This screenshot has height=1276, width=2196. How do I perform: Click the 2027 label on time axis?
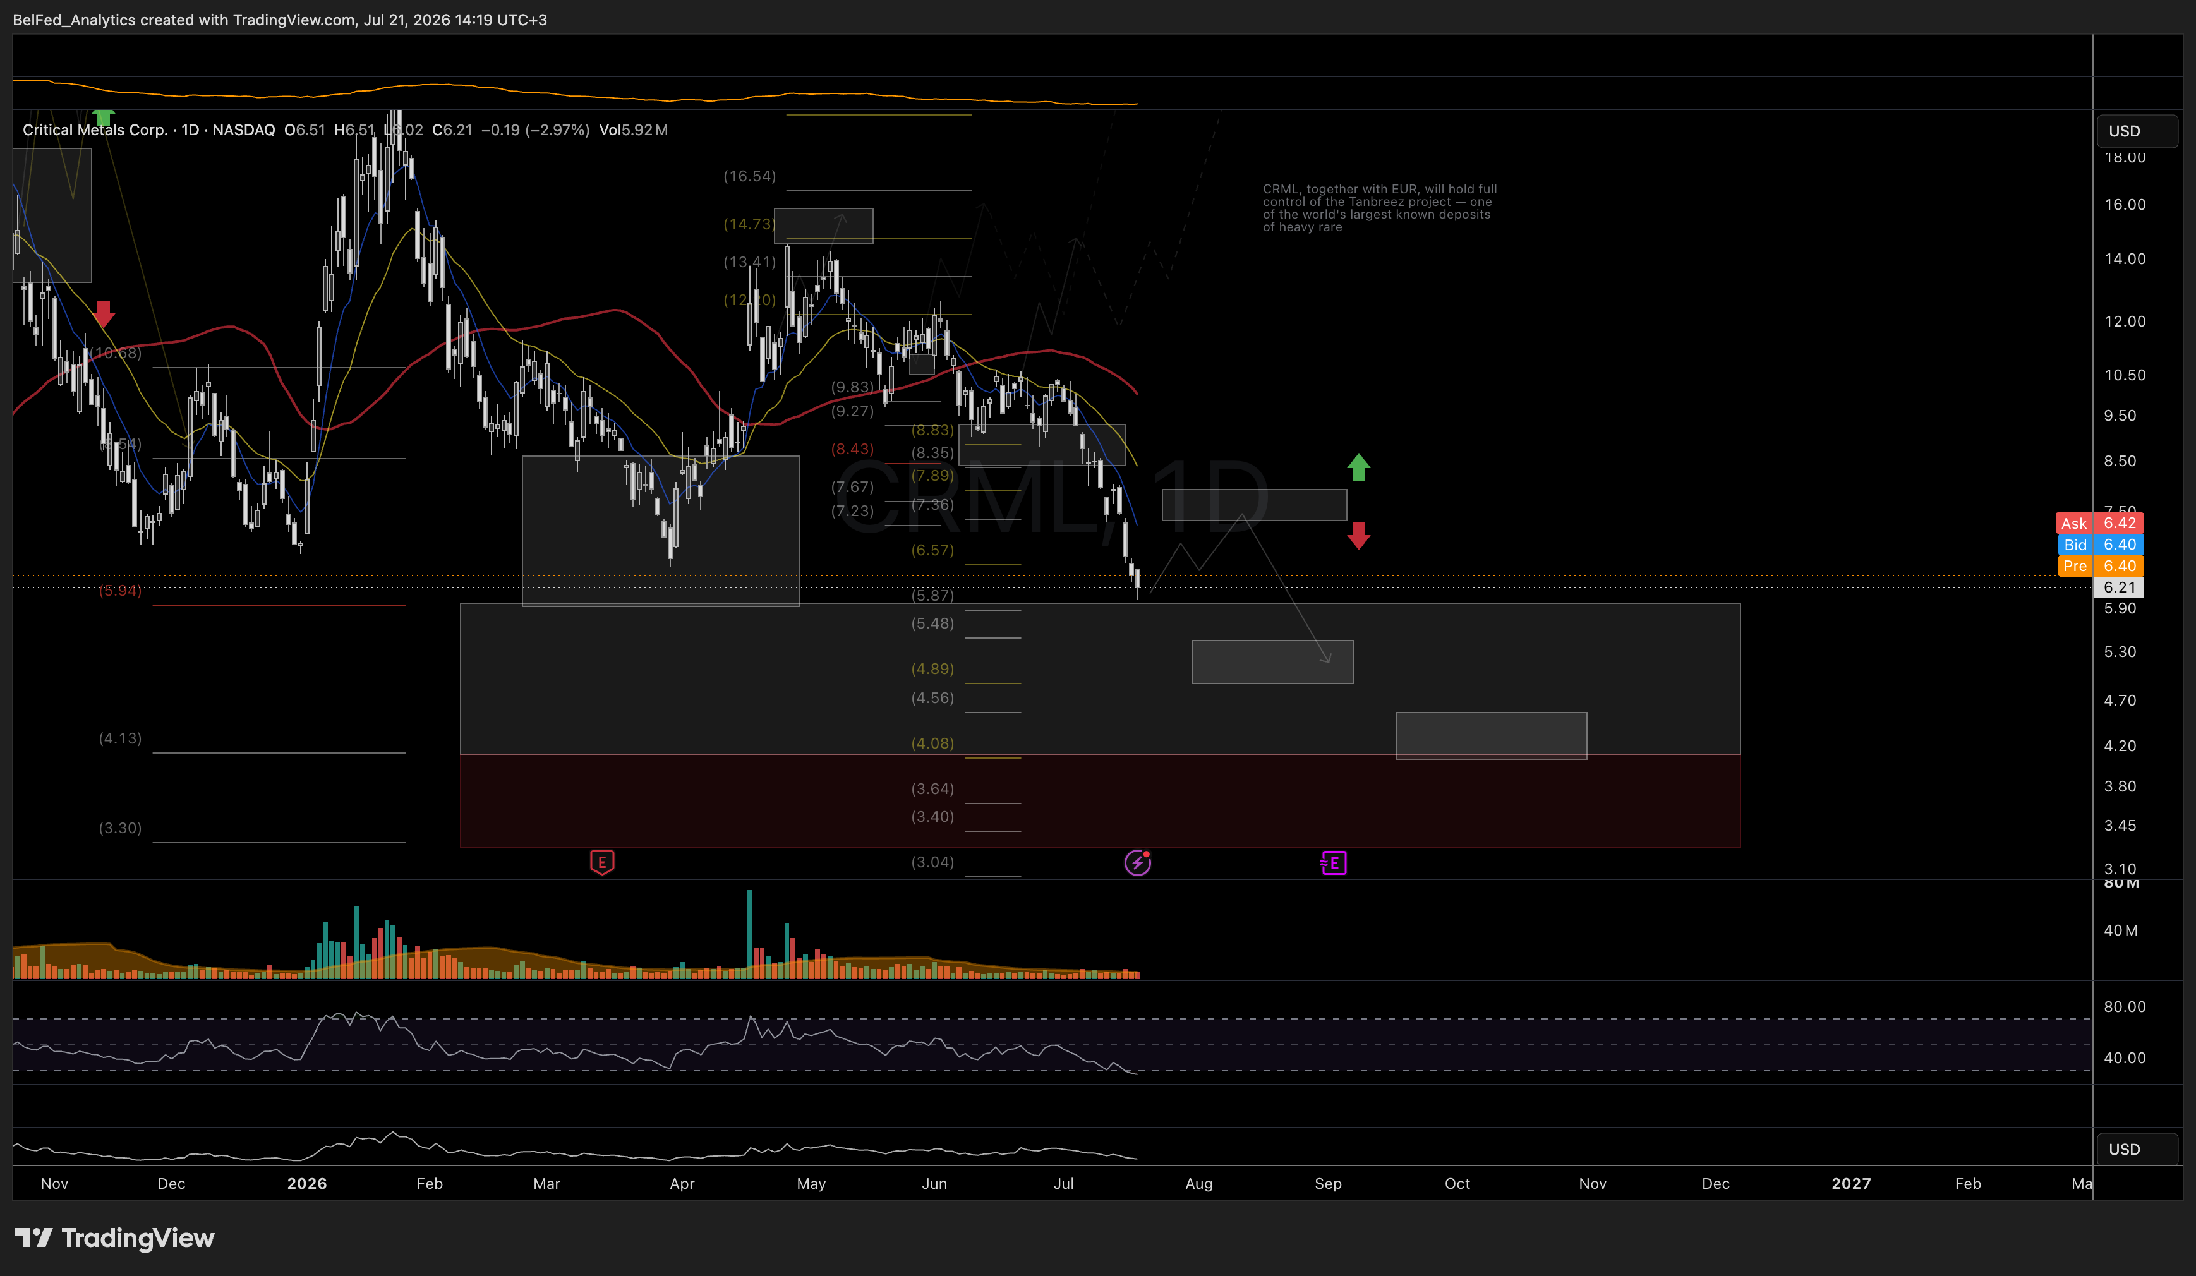point(1851,1183)
